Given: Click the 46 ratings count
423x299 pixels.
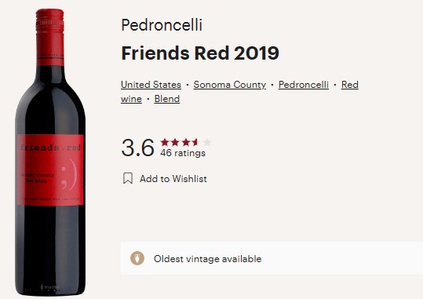Looking at the screenshot, I should coord(183,153).
